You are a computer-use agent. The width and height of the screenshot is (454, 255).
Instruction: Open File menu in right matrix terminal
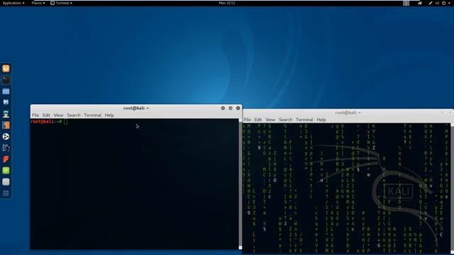tap(248, 120)
